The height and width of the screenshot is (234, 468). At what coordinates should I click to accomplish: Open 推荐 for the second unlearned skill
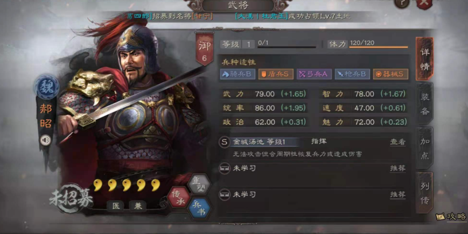[x=398, y=195]
